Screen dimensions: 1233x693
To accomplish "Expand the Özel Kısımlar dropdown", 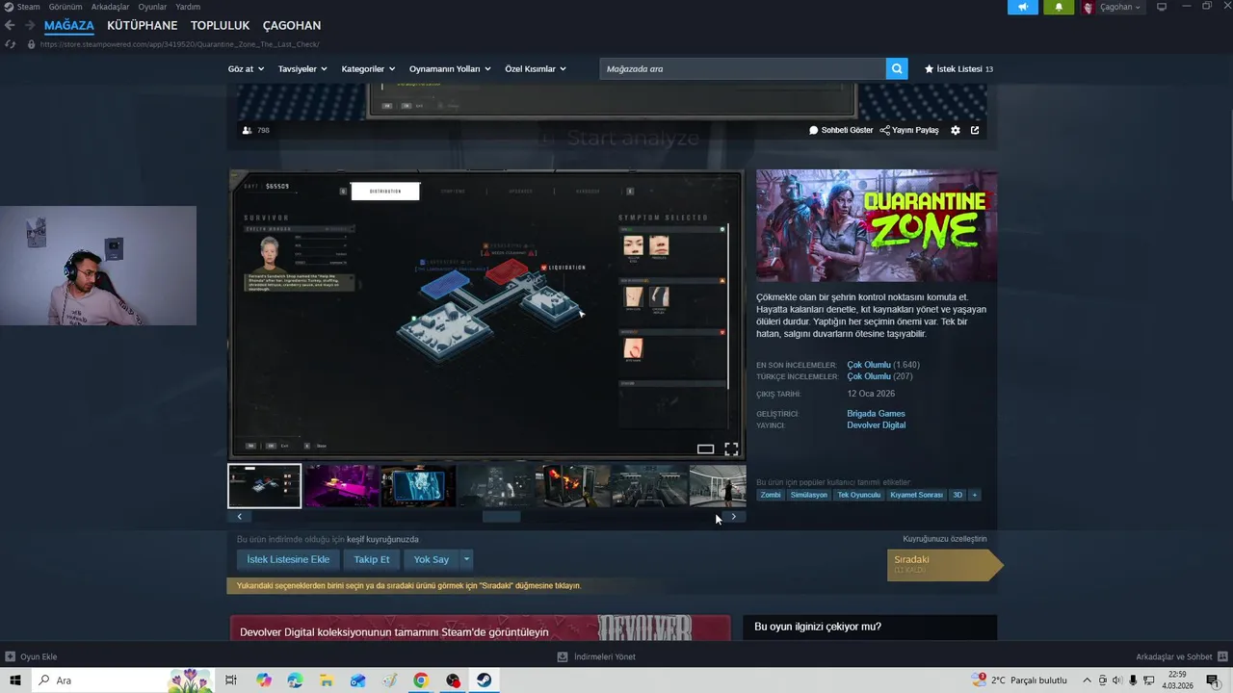I will [536, 69].
